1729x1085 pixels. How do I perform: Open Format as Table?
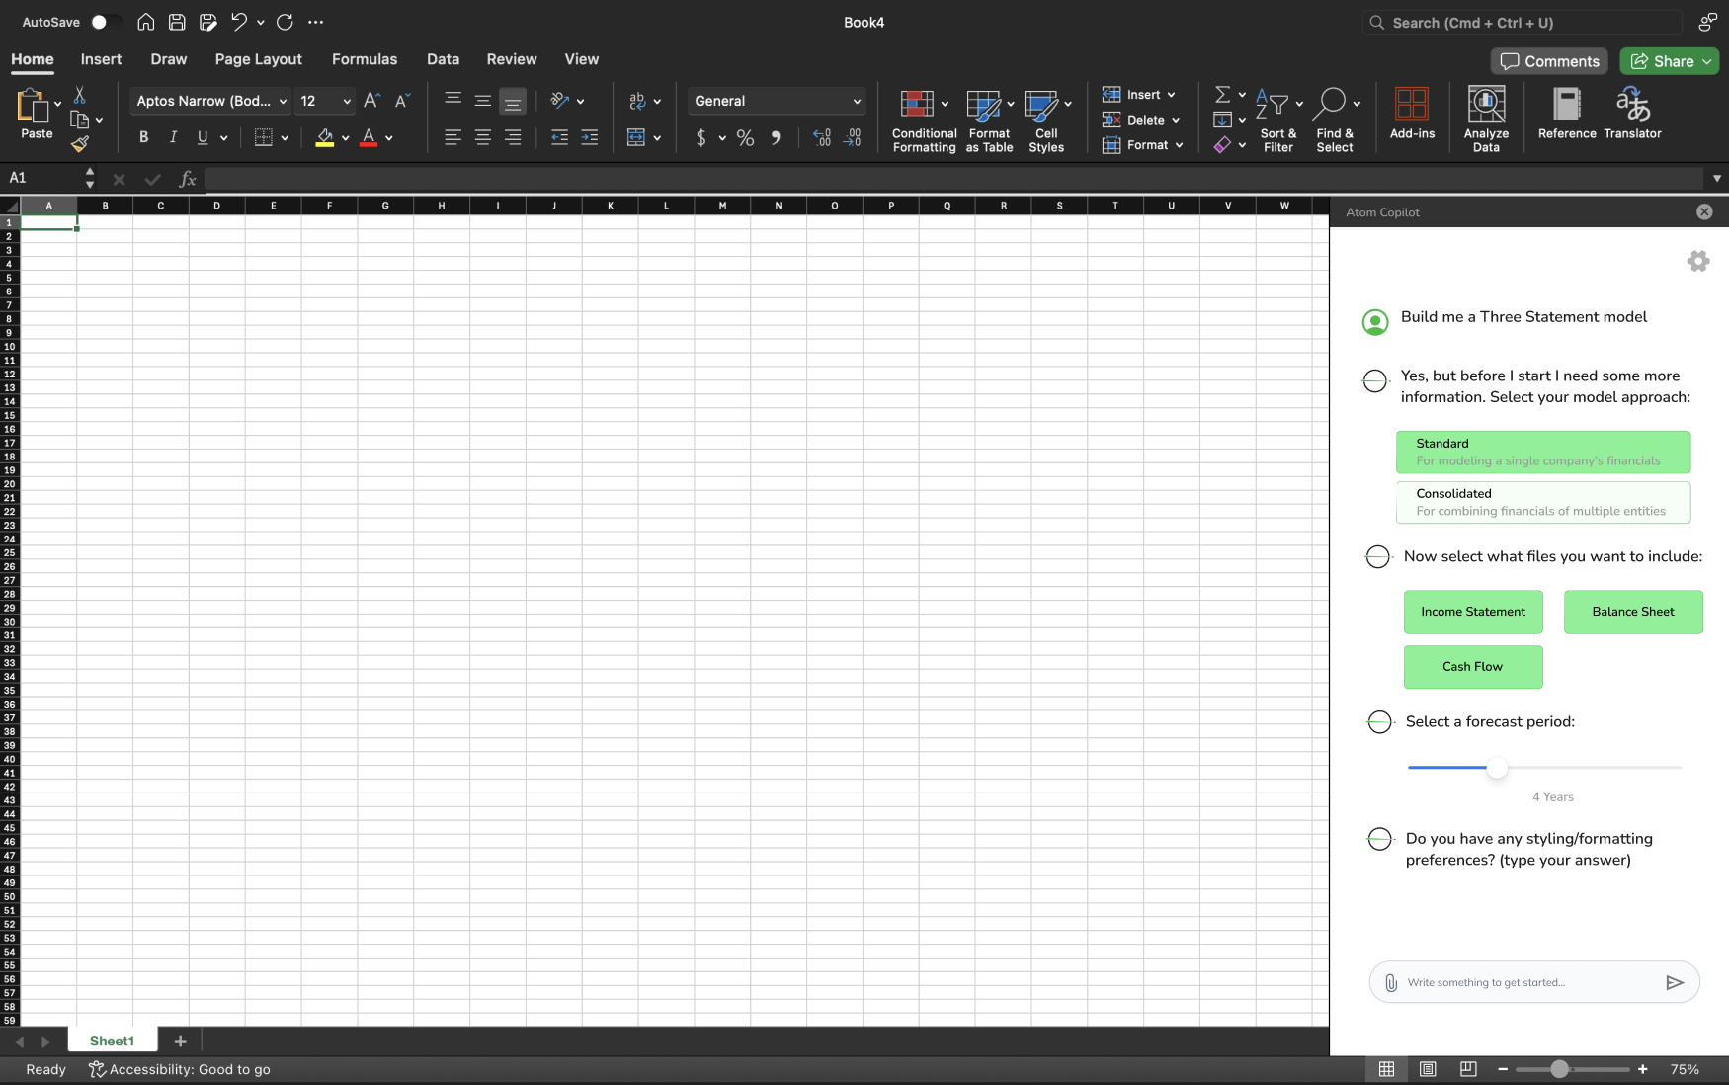(989, 121)
